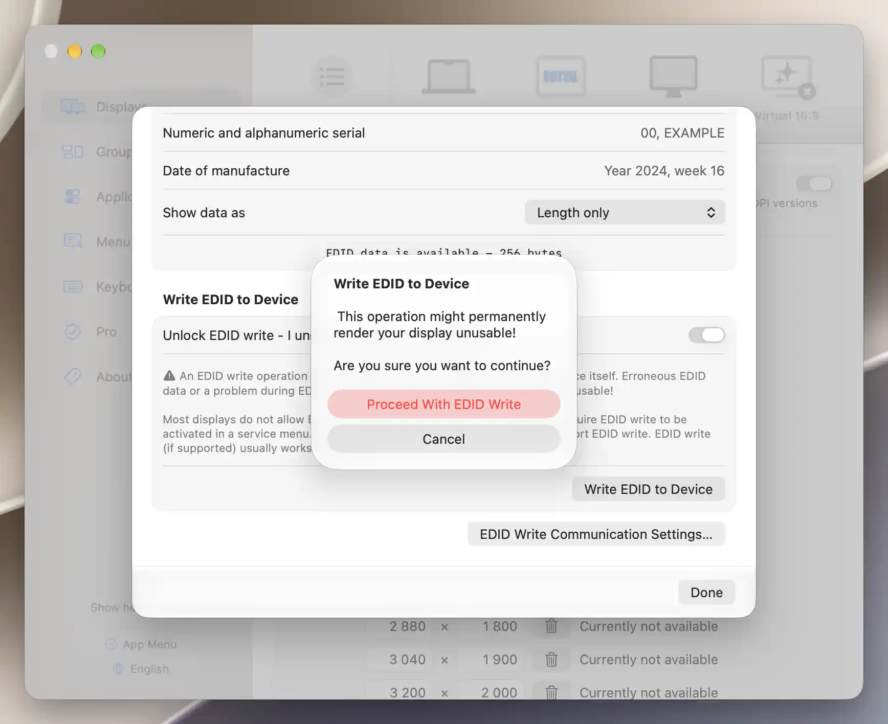This screenshot has width=888, height=724.
Task: Select the Virtual 16:9 display icon
Action: [x=787, y=78]
